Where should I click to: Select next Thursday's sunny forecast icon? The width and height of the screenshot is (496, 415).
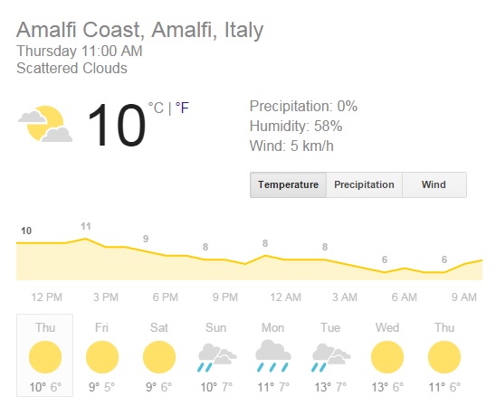pyautogui.click(x=444, y=357)
